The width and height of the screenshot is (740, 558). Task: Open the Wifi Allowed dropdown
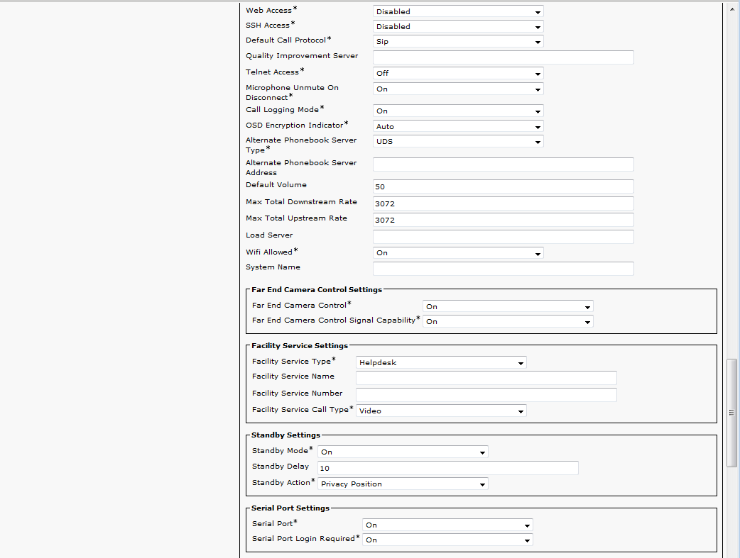click(458, 253)
